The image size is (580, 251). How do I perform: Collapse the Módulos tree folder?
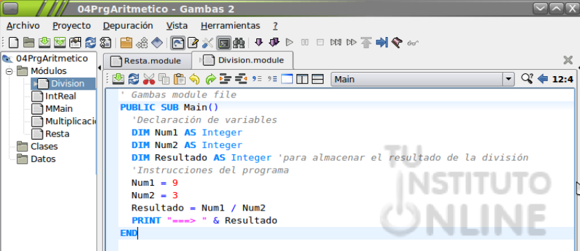click(9, 71)
